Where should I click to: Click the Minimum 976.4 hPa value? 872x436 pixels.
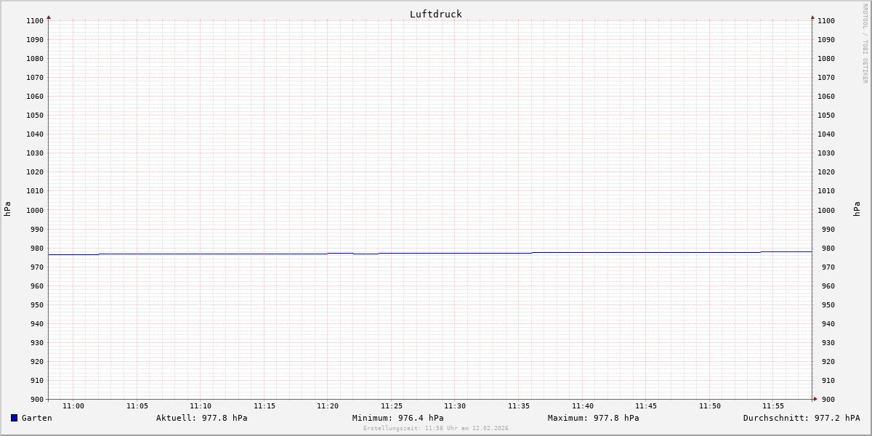(x=397, y=418)
